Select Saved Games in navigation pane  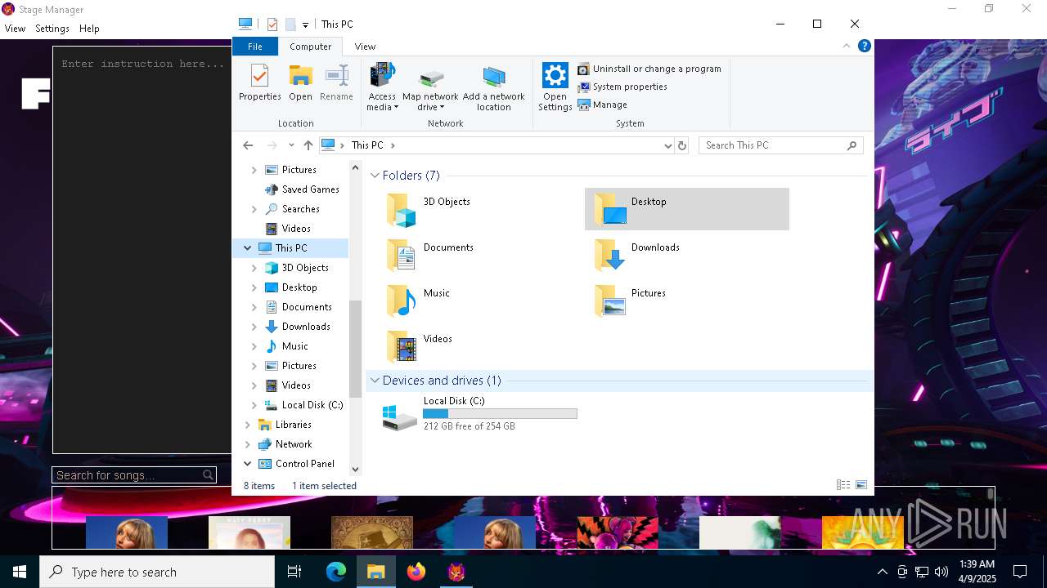pos(310,189)
